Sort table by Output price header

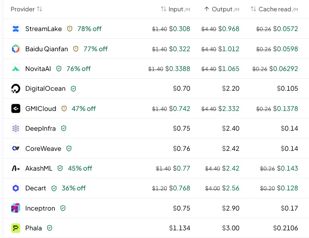[222, 9]
